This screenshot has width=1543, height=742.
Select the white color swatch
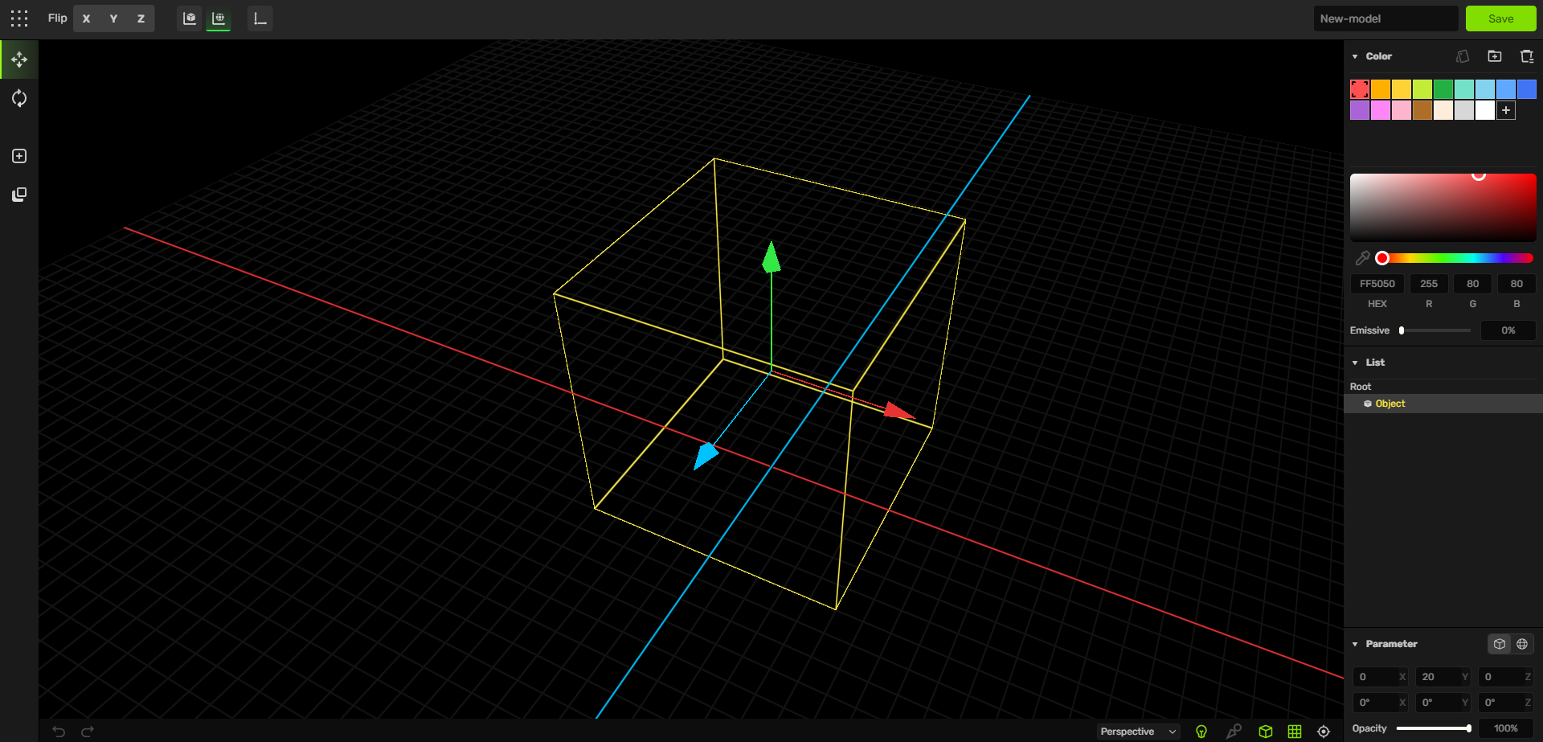tap(1485, 110)
